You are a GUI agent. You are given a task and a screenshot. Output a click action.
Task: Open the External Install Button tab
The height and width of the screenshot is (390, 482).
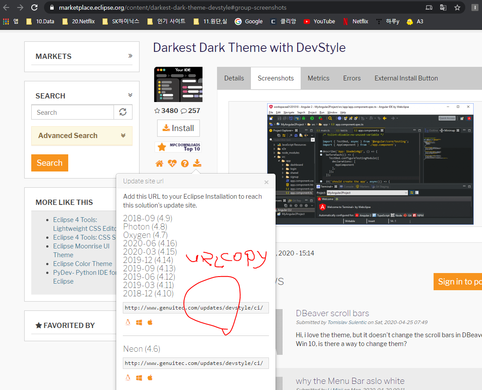coord(406,78)
